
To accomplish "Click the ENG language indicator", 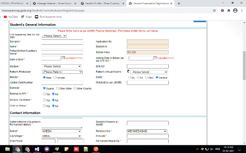I will point(218,149).
